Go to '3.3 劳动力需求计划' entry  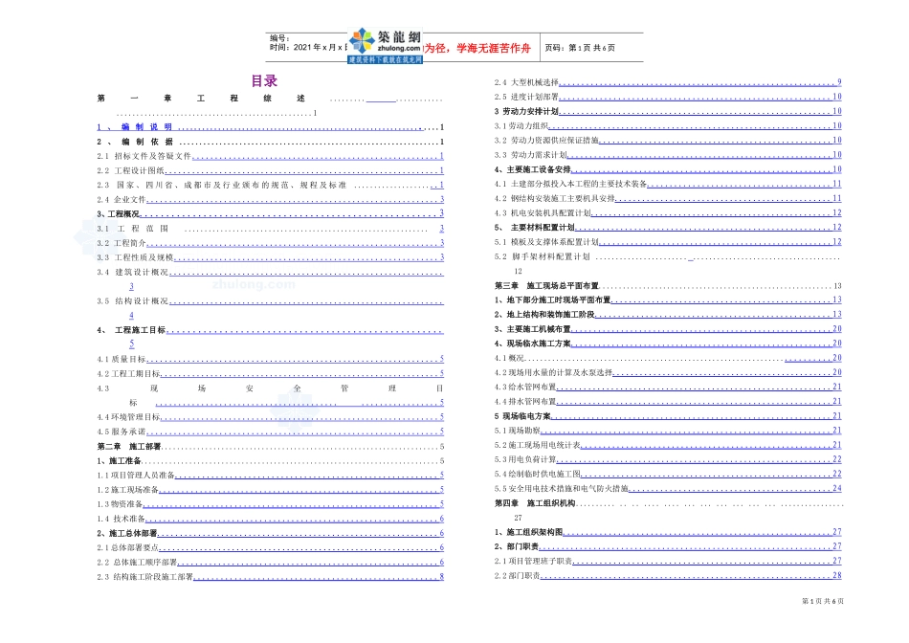(668, 155)
